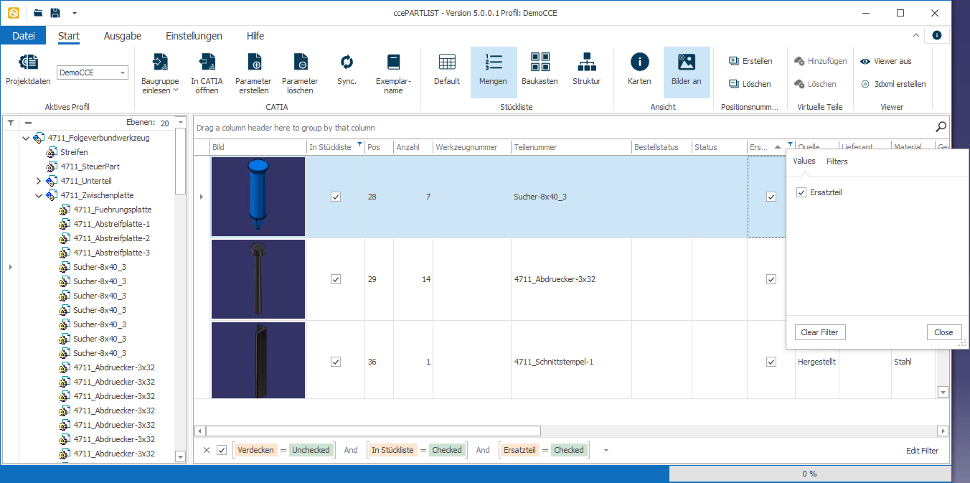Select the 4711_Schnittstempel-1 thumbnail image
970x483 pixels.
(x=258, y=360)
